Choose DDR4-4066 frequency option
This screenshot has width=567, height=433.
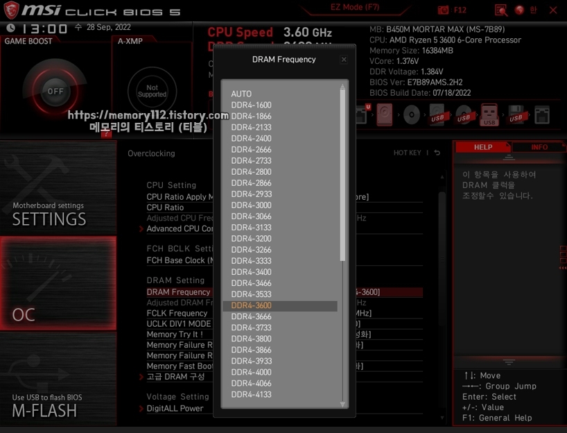[252, 384]
